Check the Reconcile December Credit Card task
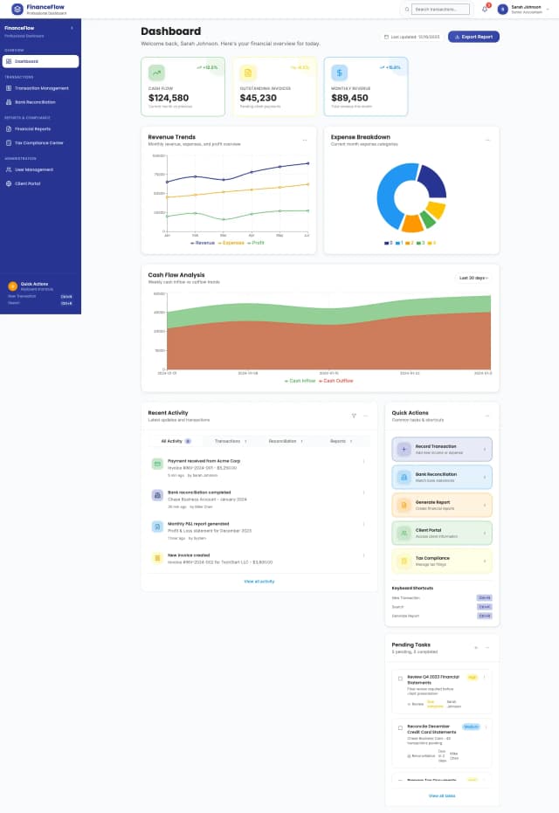Viewport: 559px width, 813px height. [x=400, y=727]
